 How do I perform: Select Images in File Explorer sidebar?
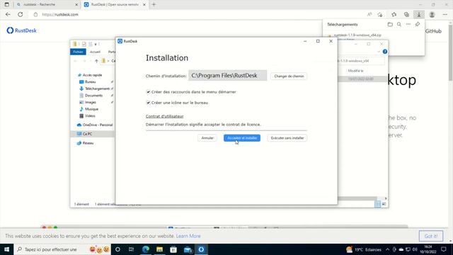point(90,102)
